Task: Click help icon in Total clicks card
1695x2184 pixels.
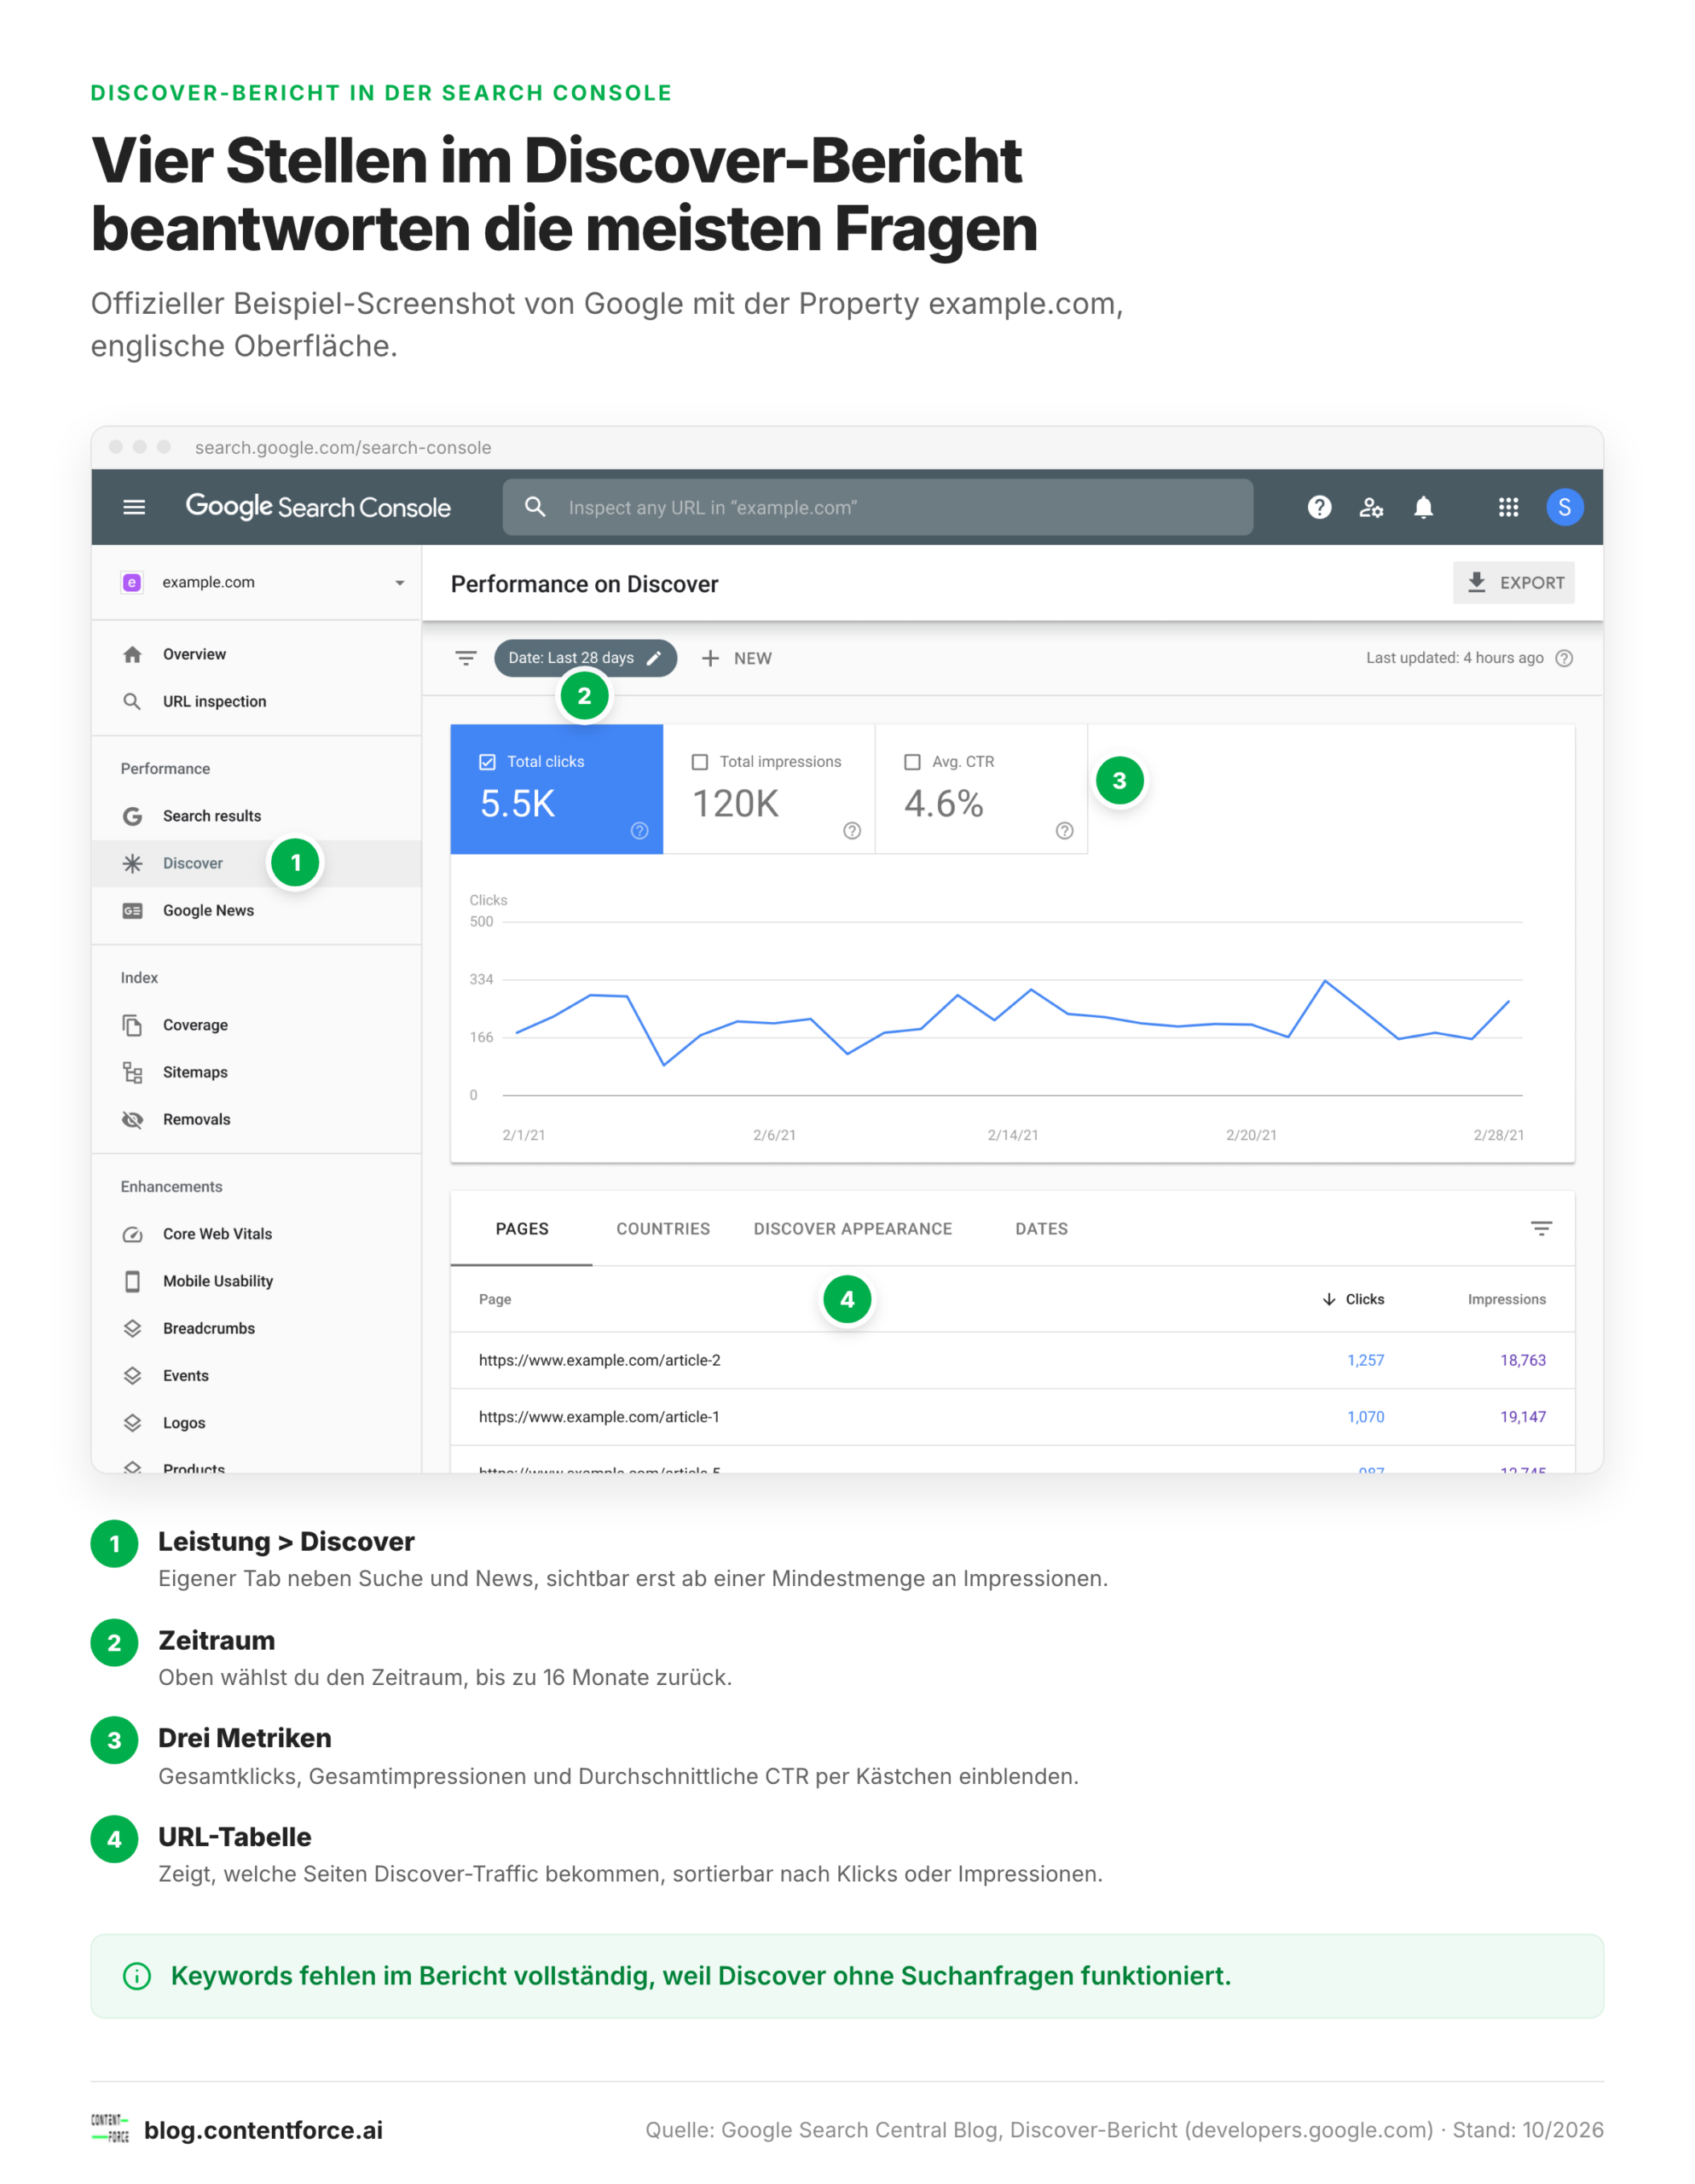Action: click(x=639, y=830)
